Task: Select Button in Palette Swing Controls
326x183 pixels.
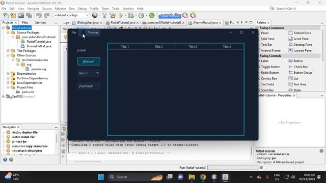Action: coord(295,61)
